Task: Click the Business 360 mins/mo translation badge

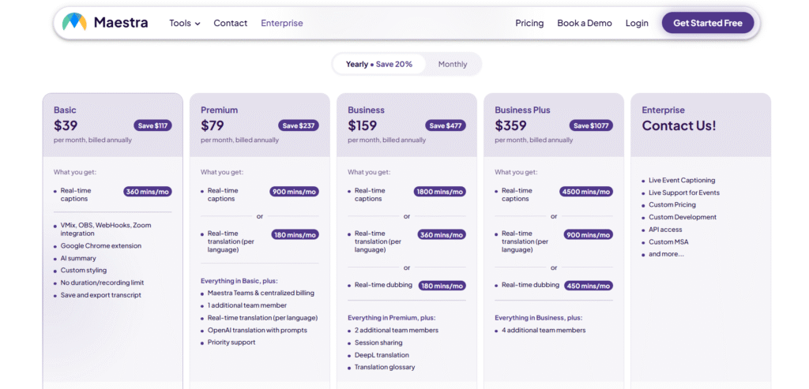Action: pyautogui.click(x=442, y=234)
